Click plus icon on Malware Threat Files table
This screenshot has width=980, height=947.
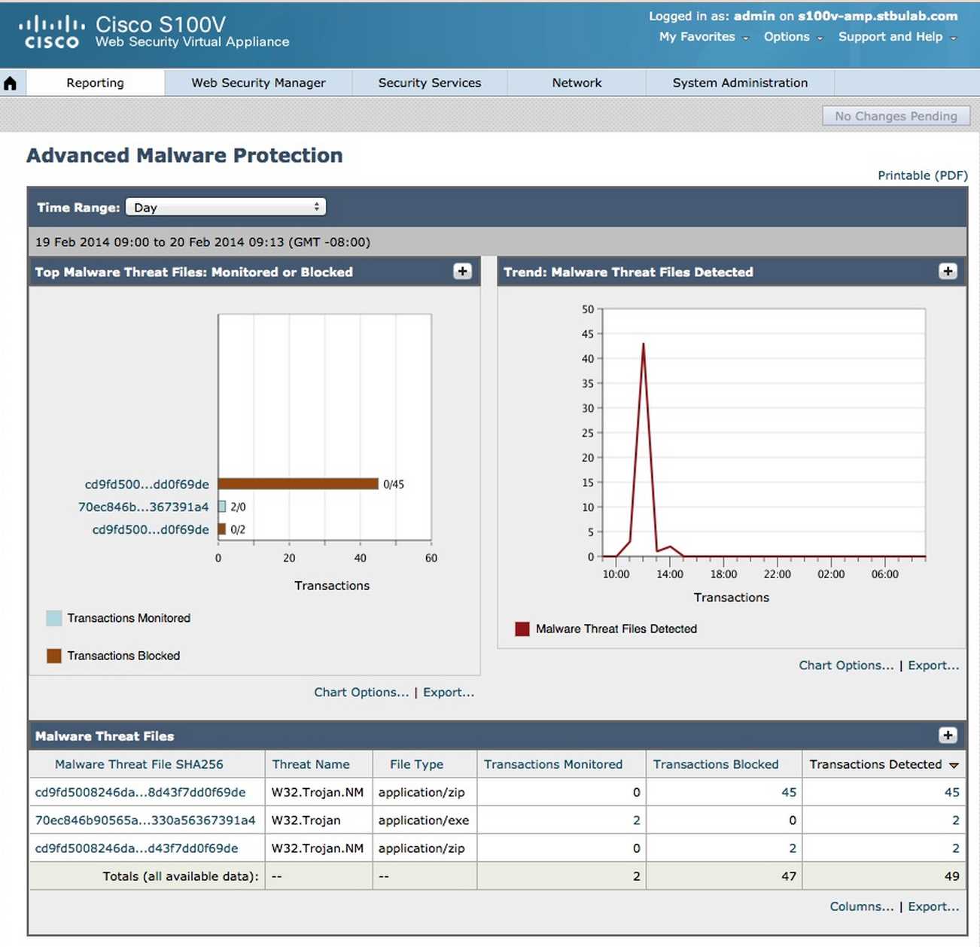[x=948, y=735]
